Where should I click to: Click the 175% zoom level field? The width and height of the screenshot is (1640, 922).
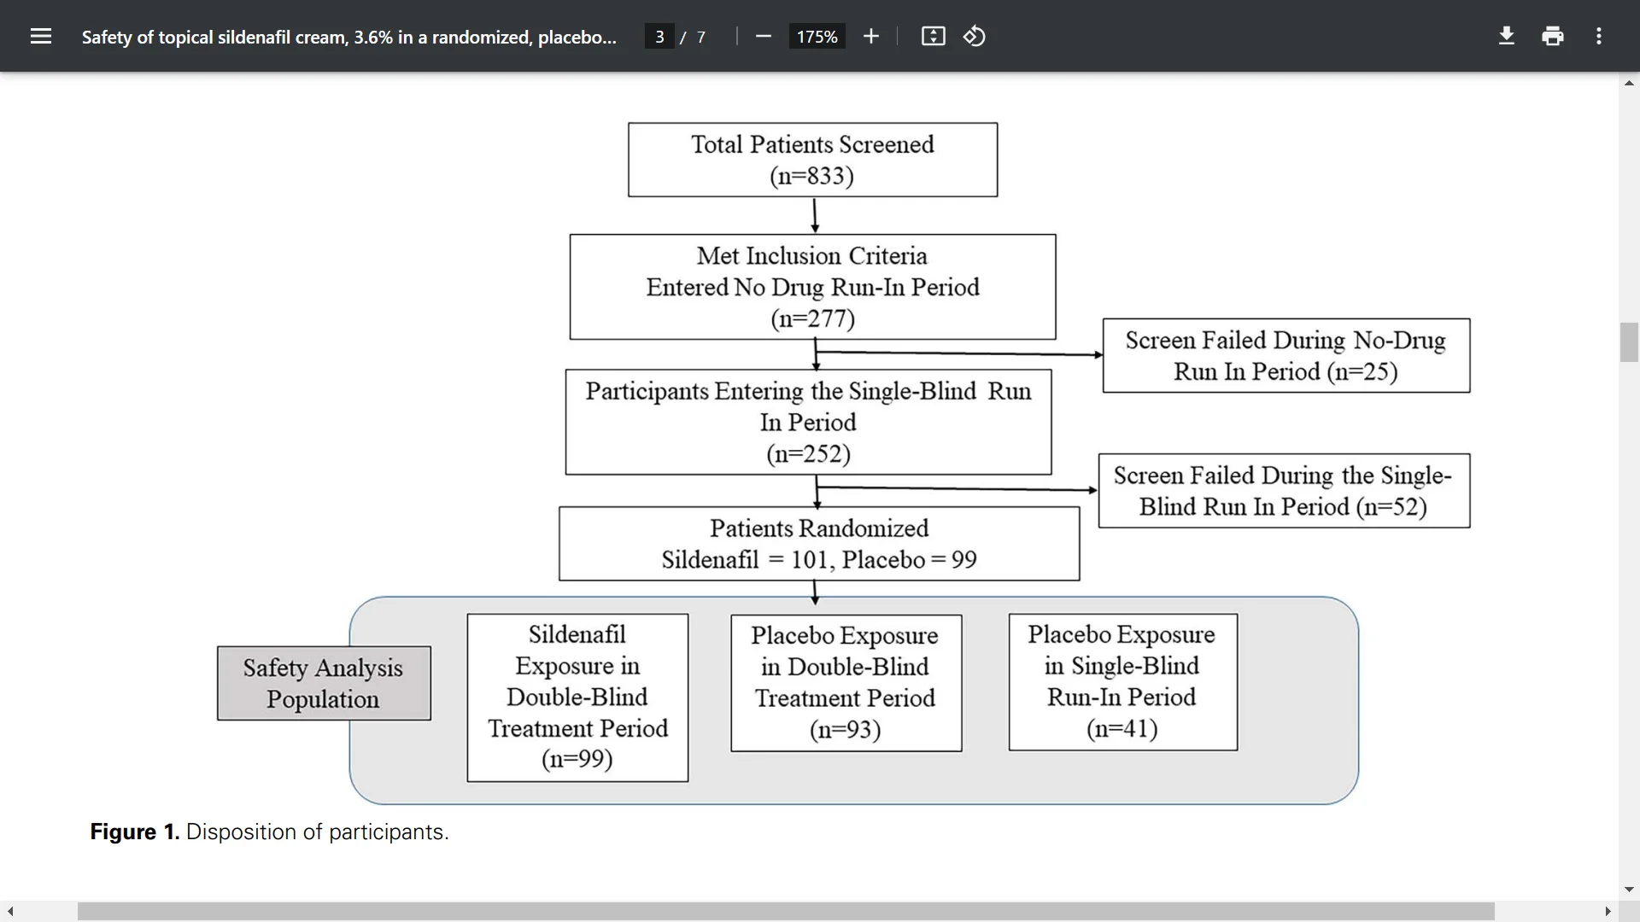[817, 37]
